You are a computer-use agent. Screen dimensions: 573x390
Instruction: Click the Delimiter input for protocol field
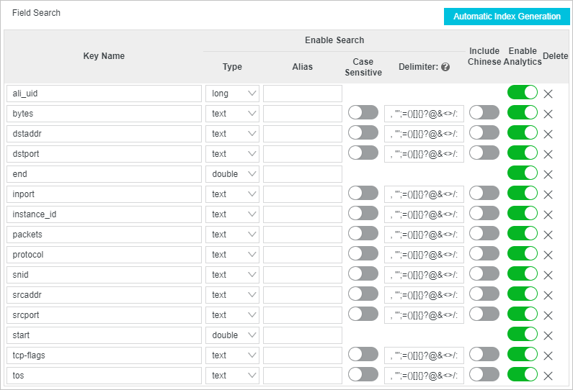tap(424, 255)
